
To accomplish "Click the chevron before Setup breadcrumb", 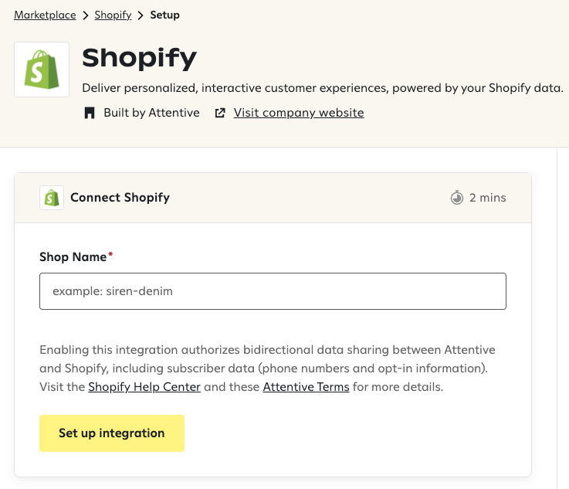I will [x=141, y=15].
